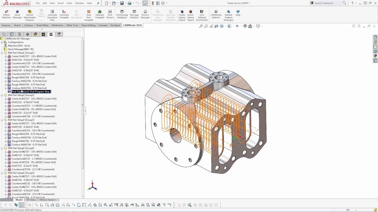Open the Tools menu

click(x=69, y=3)
